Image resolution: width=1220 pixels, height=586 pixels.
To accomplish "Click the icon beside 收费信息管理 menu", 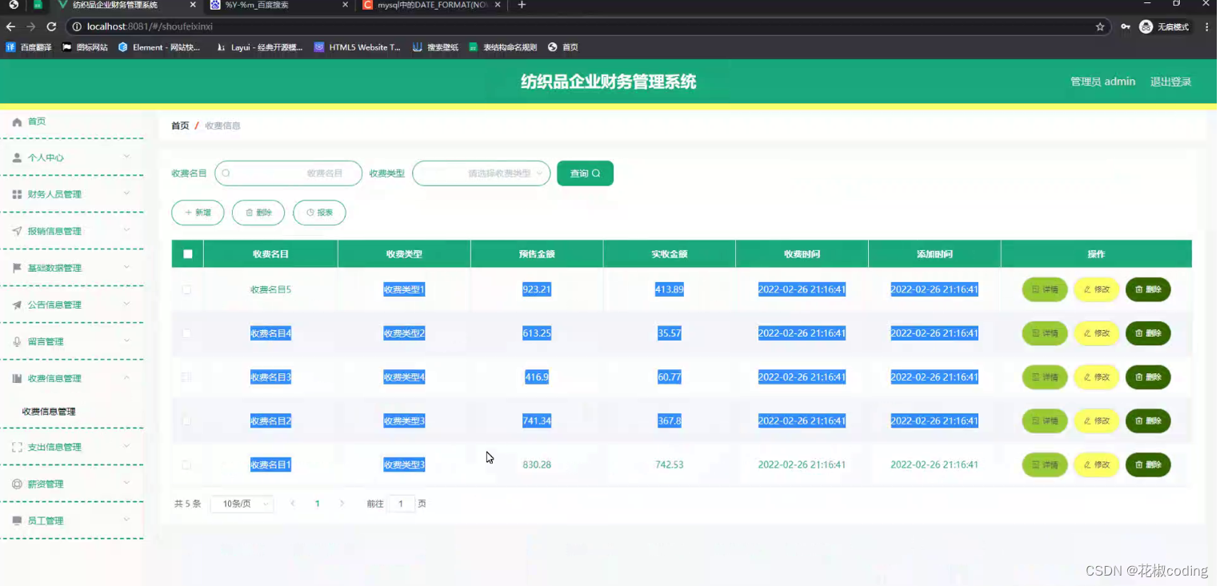I will pyautogui.click(x=17, y=378).
